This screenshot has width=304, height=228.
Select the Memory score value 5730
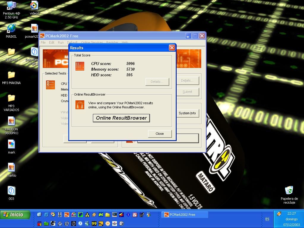coord(131,69)
